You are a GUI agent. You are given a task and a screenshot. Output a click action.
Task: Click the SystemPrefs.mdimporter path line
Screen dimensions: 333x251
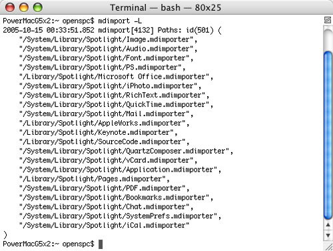click(120, 216)
